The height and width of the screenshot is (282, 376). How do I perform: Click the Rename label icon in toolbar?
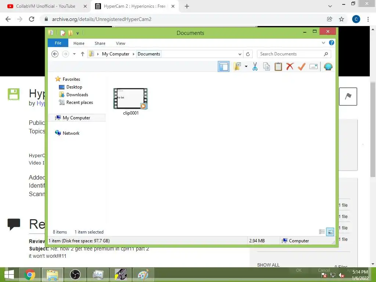314,66
